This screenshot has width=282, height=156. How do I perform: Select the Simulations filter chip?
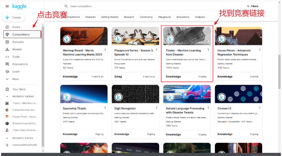(183, 17)
